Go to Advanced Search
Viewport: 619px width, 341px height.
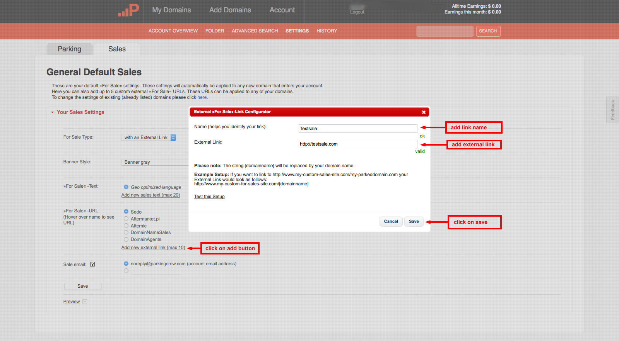(x=255, y=31)
